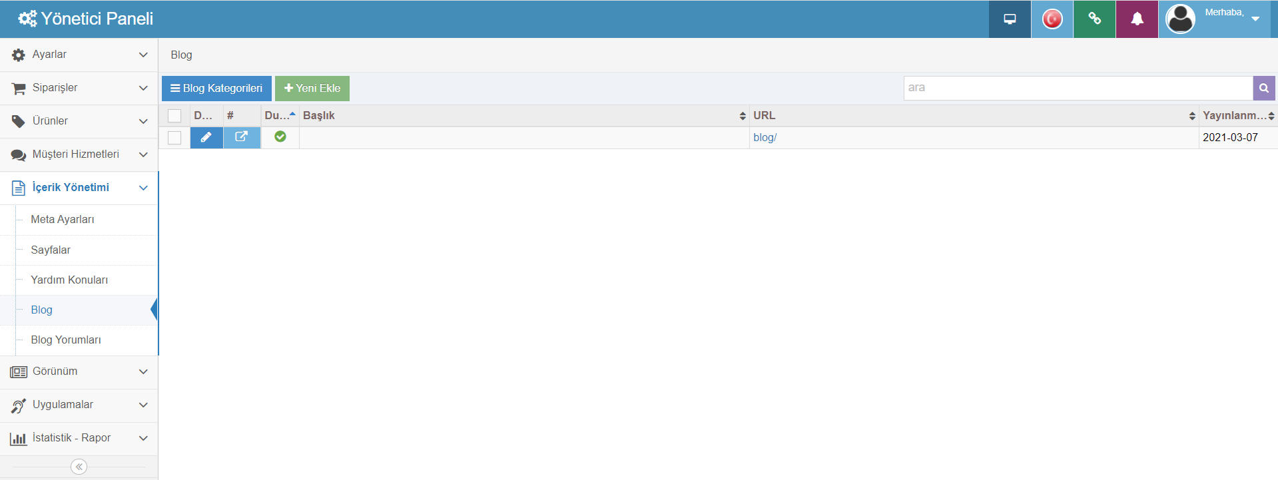The height and width of the screenshot is (480, 1278).
Task: Click the Siparişler shopping cart icon
Action: pyautogui.click(x=19, y=89)
